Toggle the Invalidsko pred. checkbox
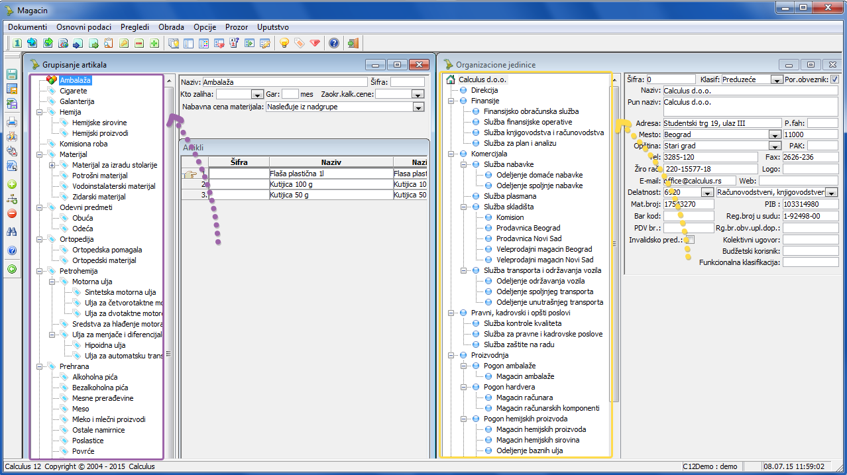The height and width of the screenshot is (475, 847). pyautogui.click(x=689, y=239)
